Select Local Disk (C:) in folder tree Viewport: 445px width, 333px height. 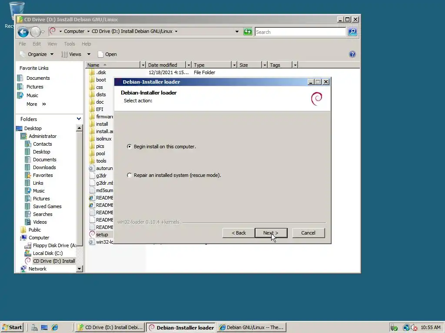(x=44, y=253)
